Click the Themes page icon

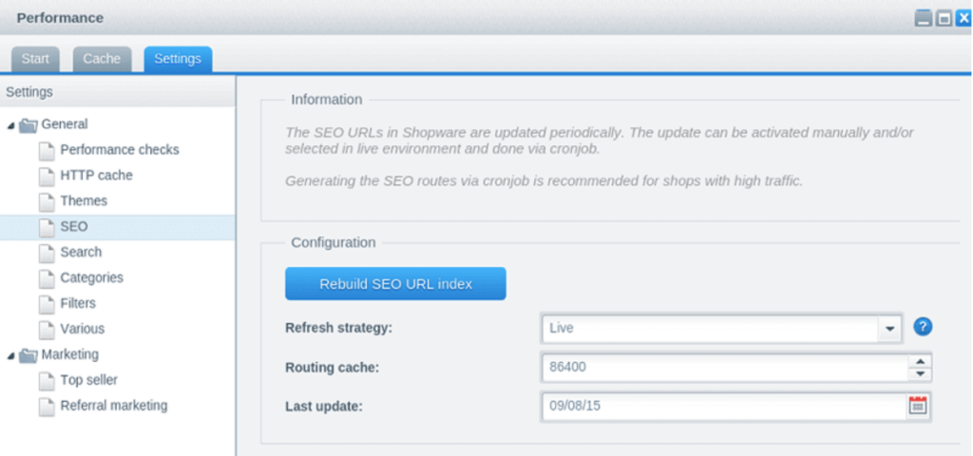(x=47, y=201)
